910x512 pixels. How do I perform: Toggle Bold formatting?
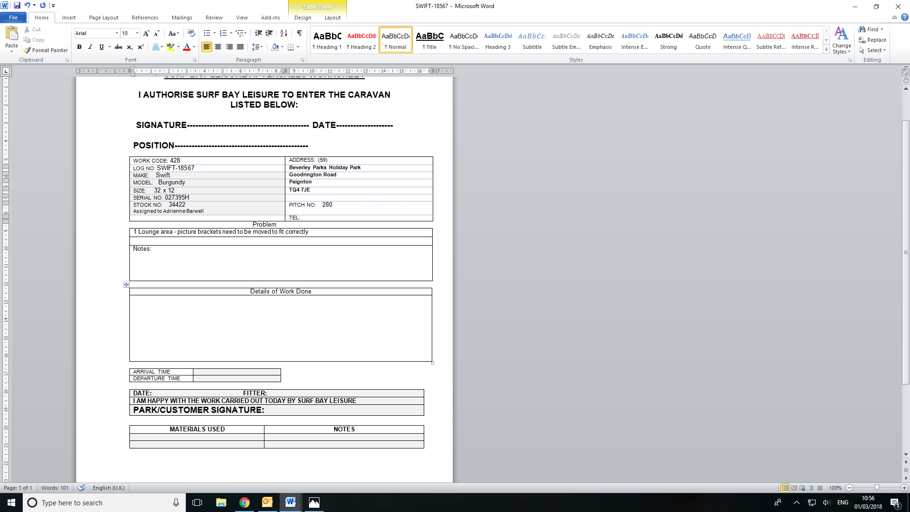(x=79, y=47)
